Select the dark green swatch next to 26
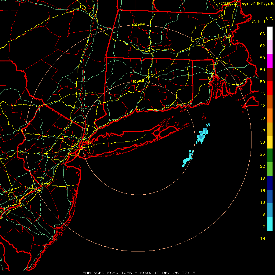 (270, 156)
